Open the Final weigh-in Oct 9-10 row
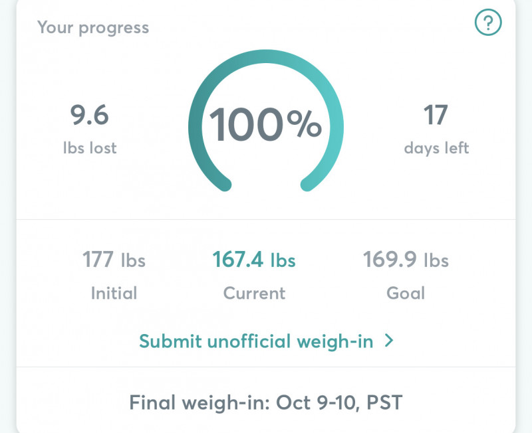Viewport: 532px width, 433px height. tap(266, 402)
